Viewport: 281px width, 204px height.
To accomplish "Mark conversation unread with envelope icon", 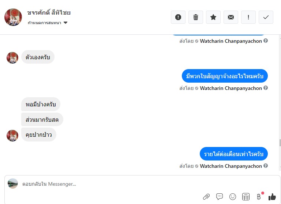I will coord(231,17).
